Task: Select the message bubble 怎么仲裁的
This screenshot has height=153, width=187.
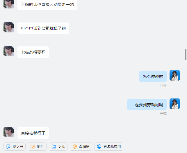Action: [x=153, y=76]
